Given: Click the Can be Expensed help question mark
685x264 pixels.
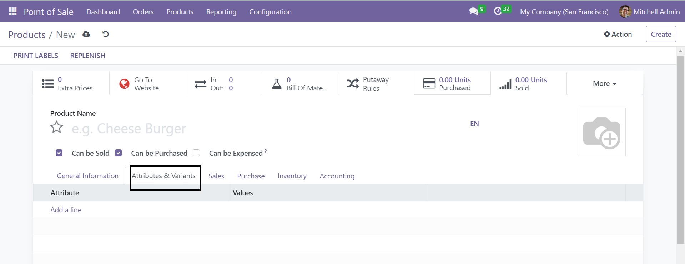Looking at the screenshot, I should click(x=266, y=151).
